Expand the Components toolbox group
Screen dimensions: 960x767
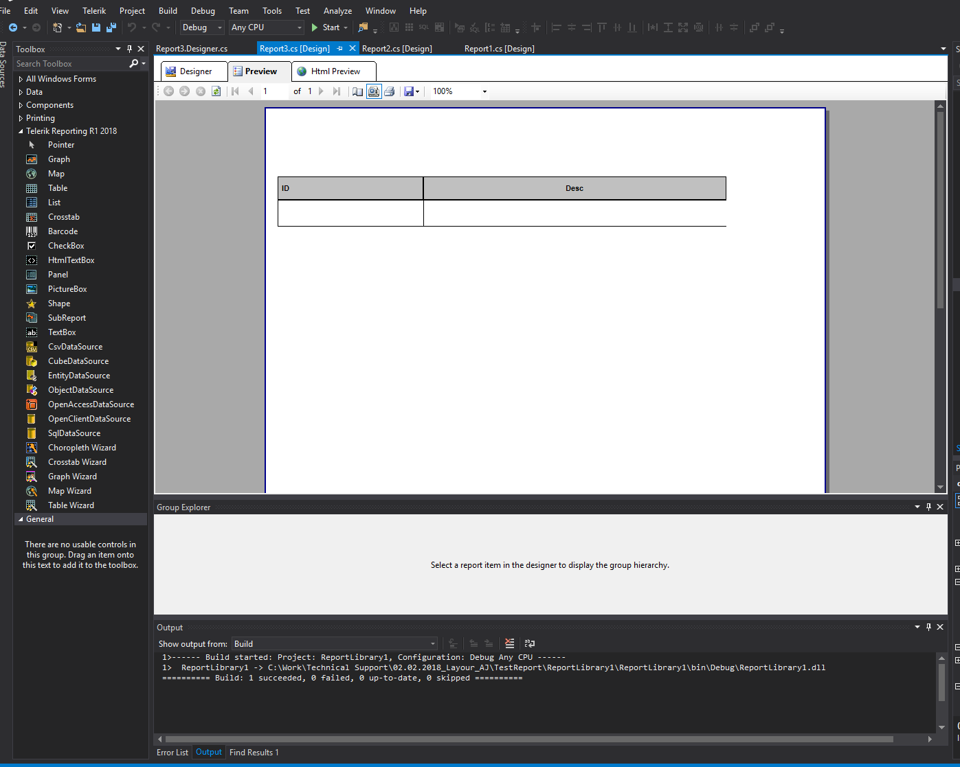(21, 105)
